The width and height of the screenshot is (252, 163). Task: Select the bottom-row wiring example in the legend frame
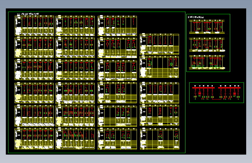click(x=207, y=62)
